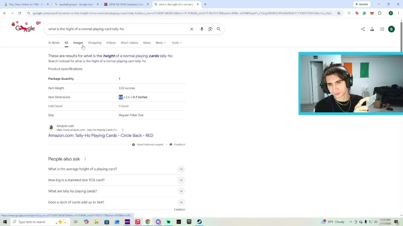Clear the search box with X

[191, 29]
